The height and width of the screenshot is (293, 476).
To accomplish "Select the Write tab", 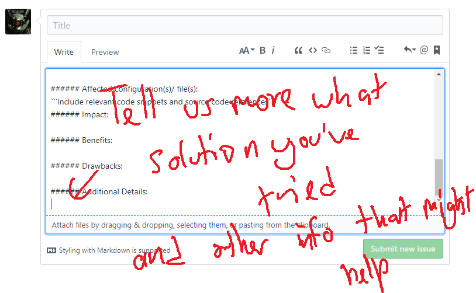I will point(64,52).
